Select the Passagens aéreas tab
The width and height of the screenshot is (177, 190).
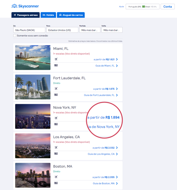point(26,15)
